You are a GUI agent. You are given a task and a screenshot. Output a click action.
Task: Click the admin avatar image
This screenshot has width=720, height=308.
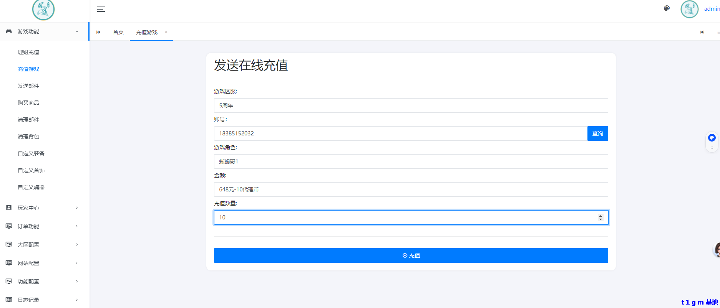(689, 9)
